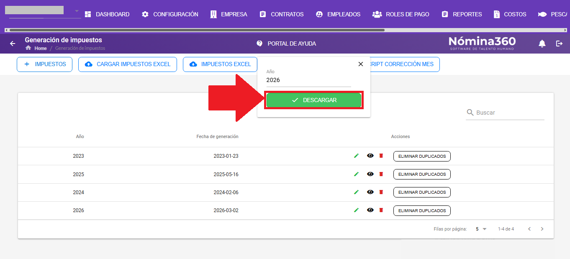Viewport: 570px width, 259px height.
Task: View the 2024 record eye icon
Action: tap(370, 192)
